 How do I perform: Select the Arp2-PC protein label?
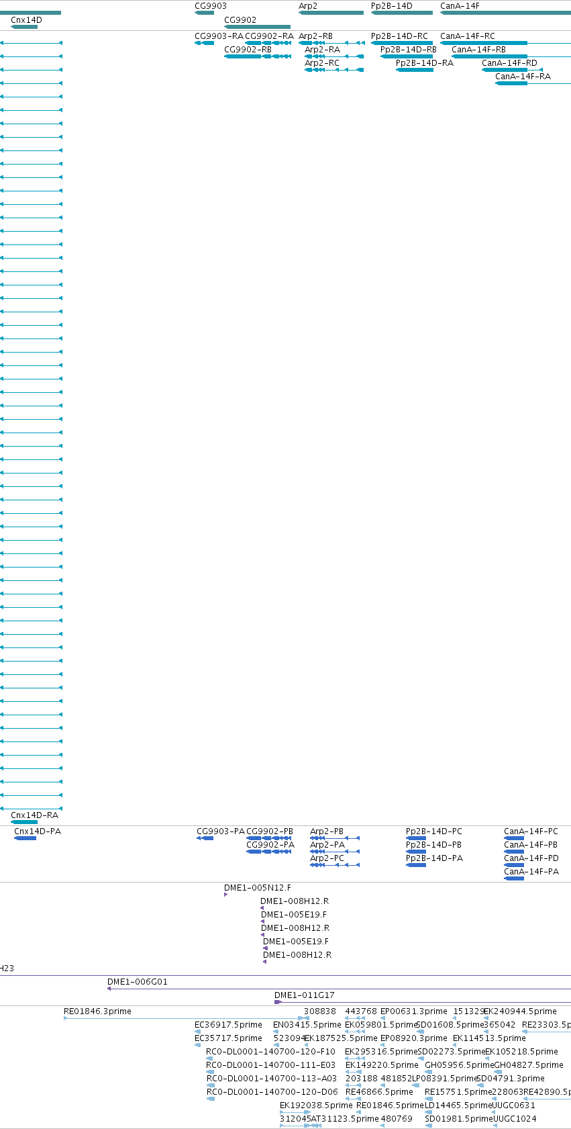pyautogui.click(x=327, y=858)
